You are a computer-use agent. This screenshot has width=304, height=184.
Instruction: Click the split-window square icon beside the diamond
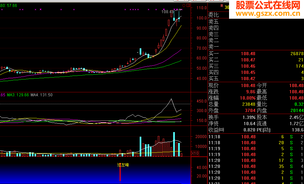[188, 5]
